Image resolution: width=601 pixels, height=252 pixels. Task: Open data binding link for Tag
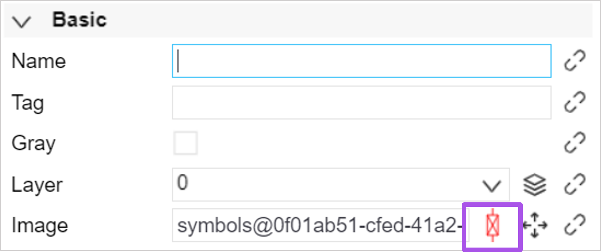pos(575,102)
